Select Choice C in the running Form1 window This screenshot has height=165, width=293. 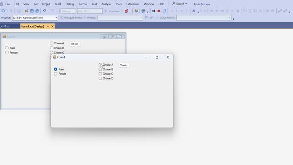(x=100, y=74)
